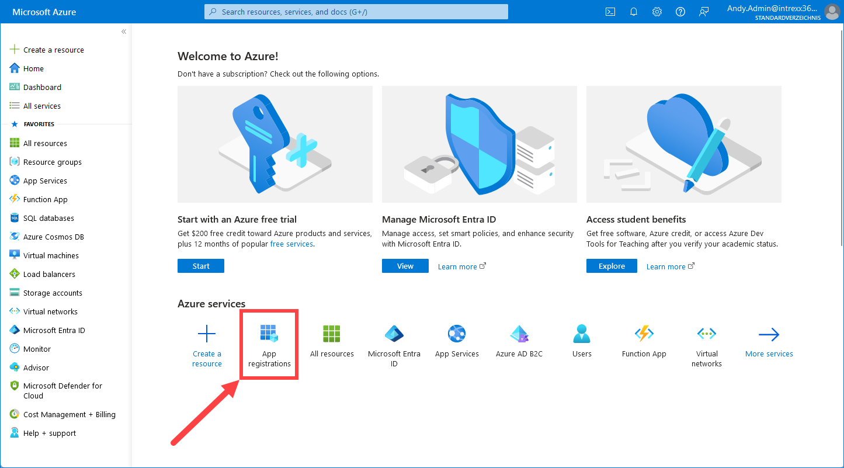
Task: Open the feedback icon in top bar
Action: pyautogui.click(x=704, y=12)
